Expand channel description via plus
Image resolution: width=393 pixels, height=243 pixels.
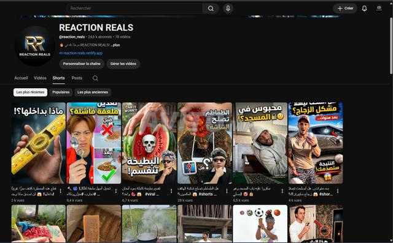pyautogui.click(x=116, y=45)
